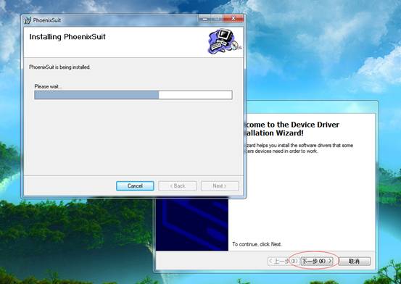
Task: Click the maximize button of PhoenixSuit window
Action: [217, 19]
